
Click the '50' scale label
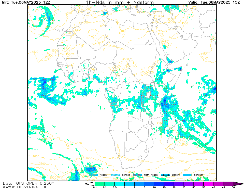pos(233,187)
